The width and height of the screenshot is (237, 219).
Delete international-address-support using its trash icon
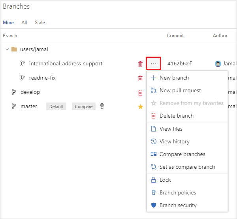(x=140, y=64)
